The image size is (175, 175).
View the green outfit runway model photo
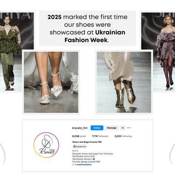pos(11,51)
